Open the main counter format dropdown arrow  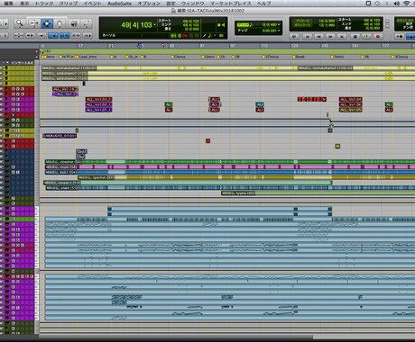coord(154,24)
